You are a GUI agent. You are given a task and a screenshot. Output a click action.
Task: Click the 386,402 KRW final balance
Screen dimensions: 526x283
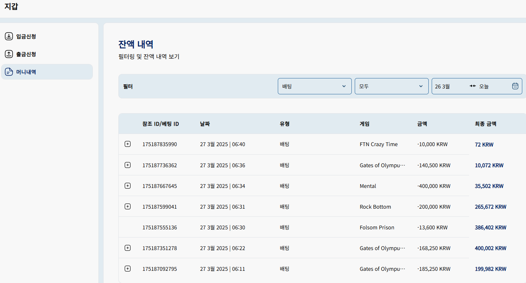pyautogui.click(x=491, y=228)
